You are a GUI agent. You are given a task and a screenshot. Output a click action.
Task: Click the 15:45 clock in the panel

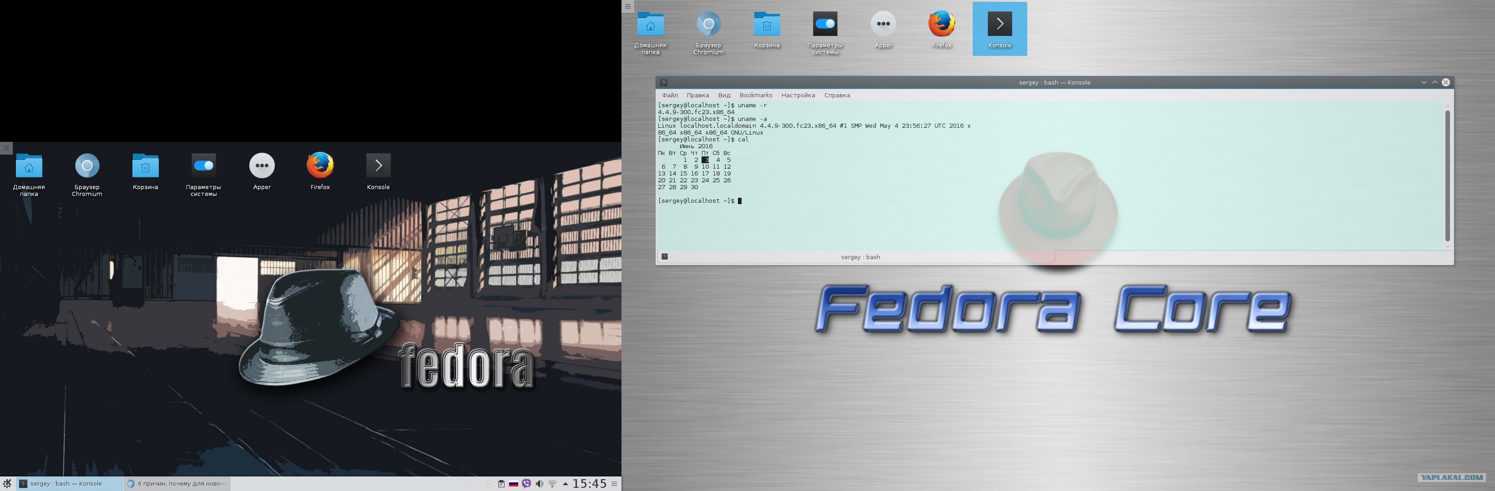point(590,483)
